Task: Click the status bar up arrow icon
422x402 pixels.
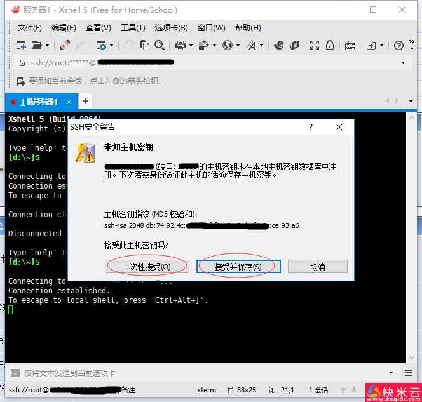Action: [x=343, y=390]
